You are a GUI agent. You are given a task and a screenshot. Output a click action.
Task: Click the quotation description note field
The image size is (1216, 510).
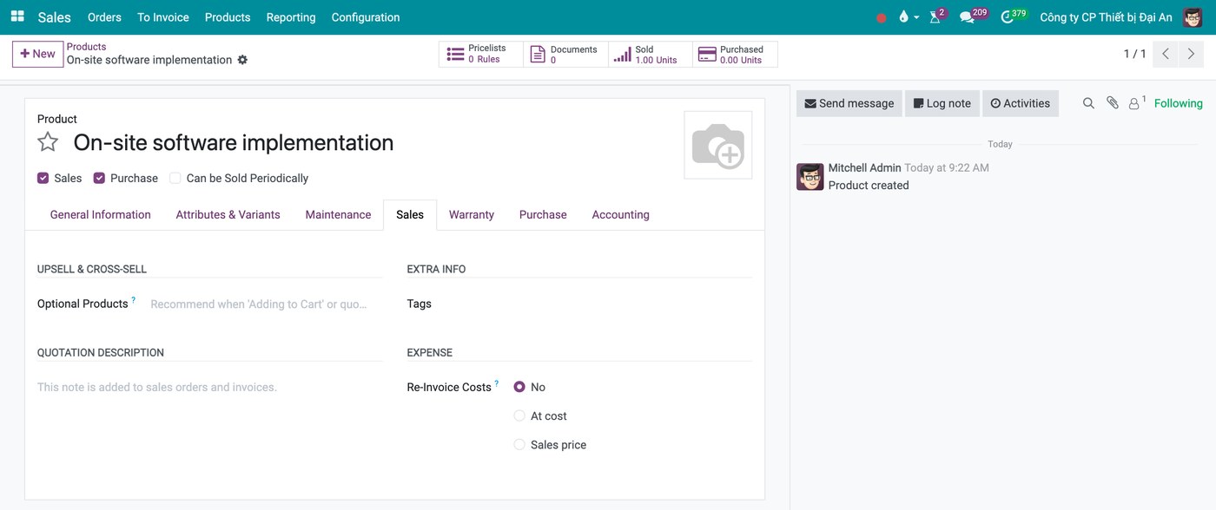click(x=209, y=387)
